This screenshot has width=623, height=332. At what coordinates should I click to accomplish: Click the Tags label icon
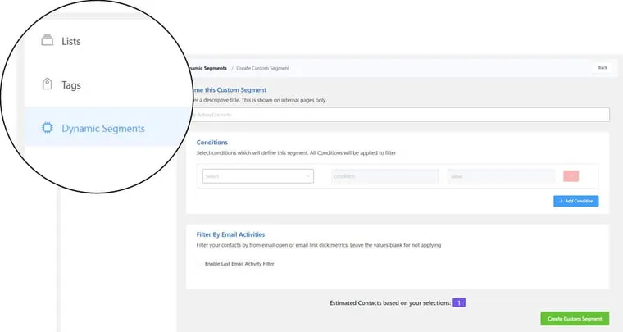click(x=48, y=84)
